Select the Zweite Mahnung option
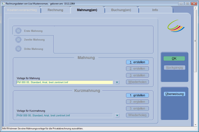The image size is (199, 132). point(19,40)
